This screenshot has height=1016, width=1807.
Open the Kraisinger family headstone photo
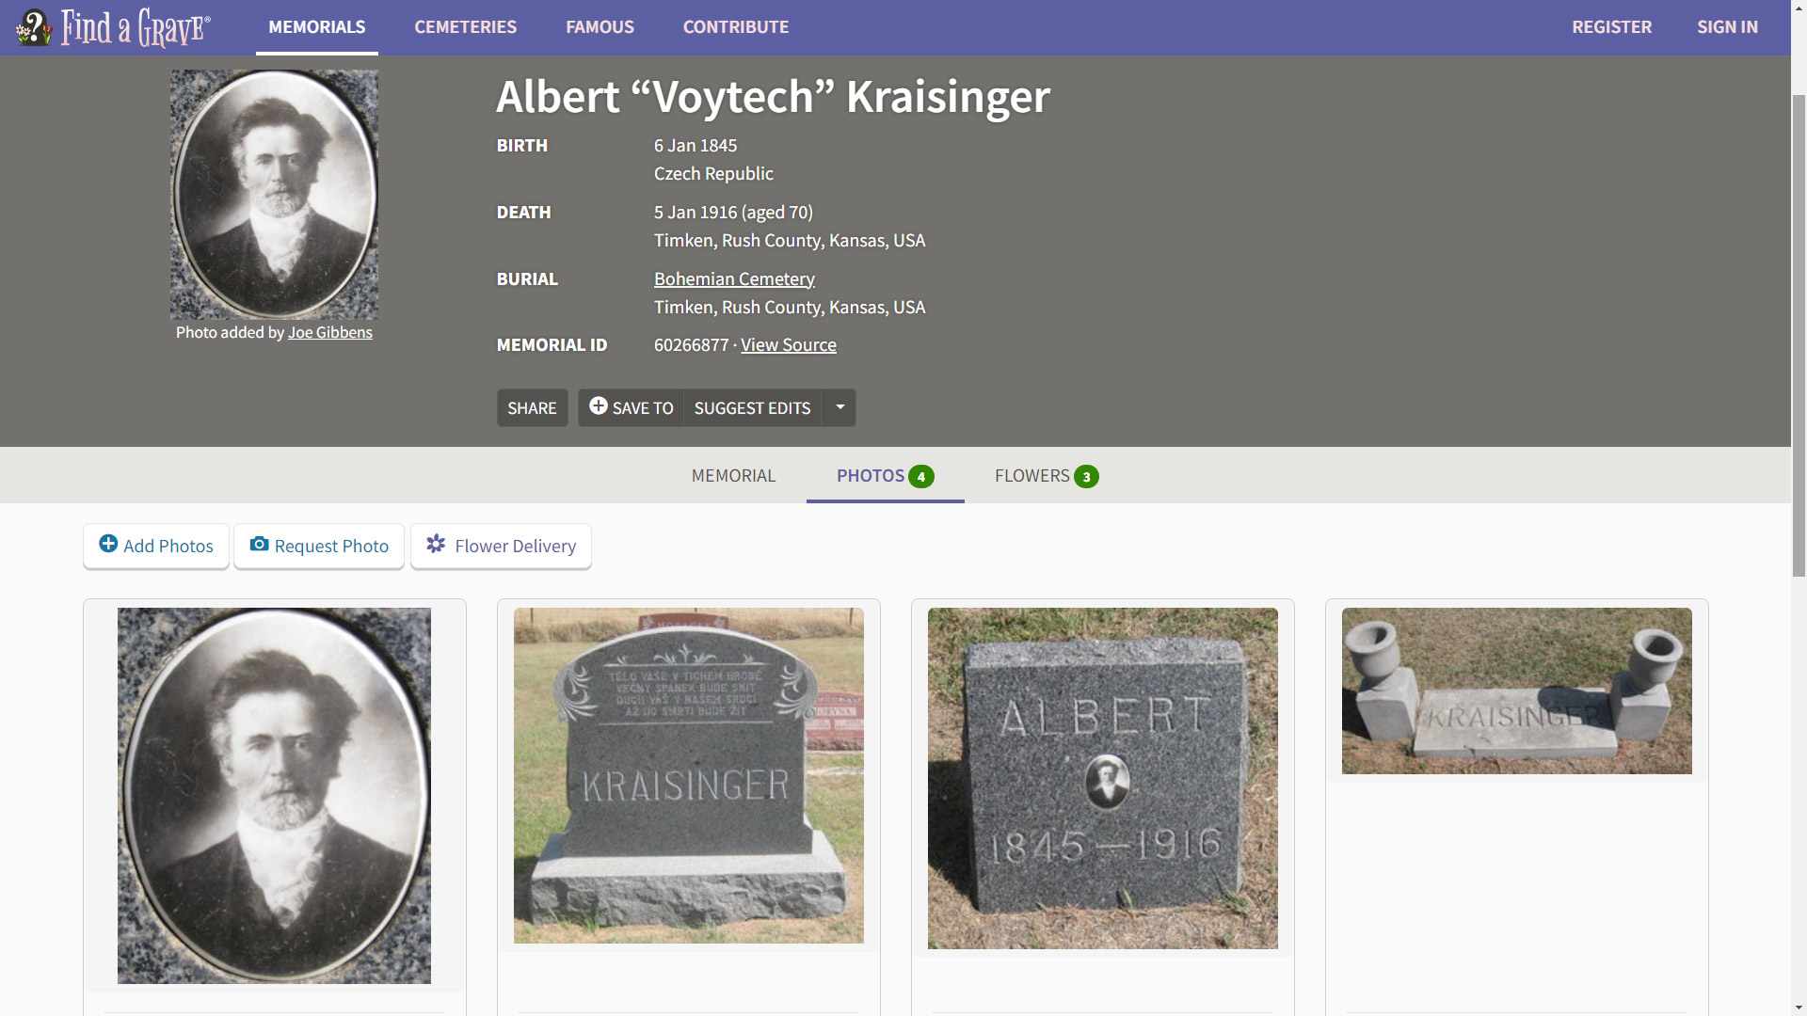[688, 775]
